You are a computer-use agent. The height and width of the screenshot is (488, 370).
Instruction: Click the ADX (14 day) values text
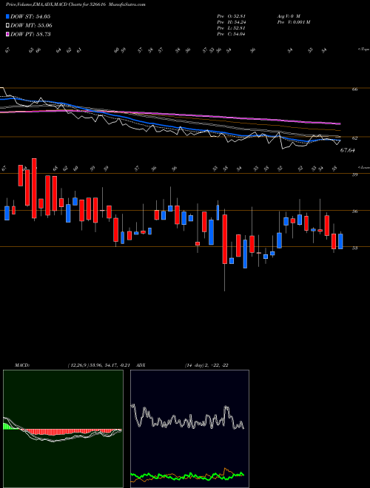206,365
